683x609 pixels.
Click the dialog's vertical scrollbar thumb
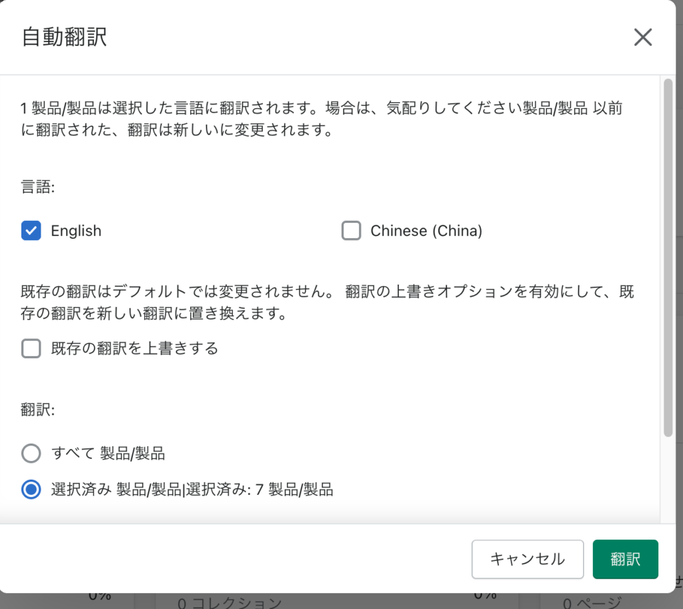668,257
